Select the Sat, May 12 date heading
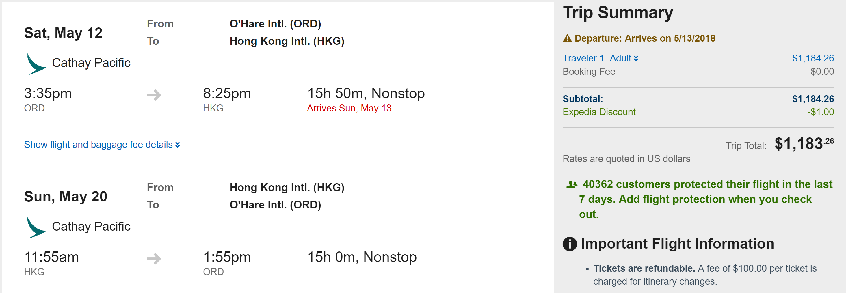This screenshot has width=846, height=293. pyautogui.click(x=63, y=33)
